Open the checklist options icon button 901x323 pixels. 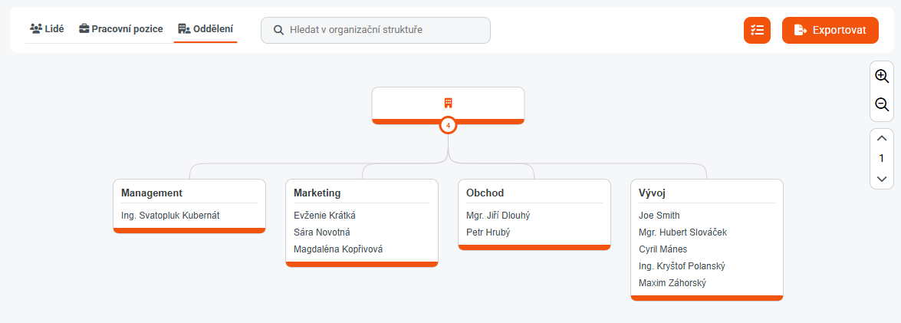tap(757, 30)
